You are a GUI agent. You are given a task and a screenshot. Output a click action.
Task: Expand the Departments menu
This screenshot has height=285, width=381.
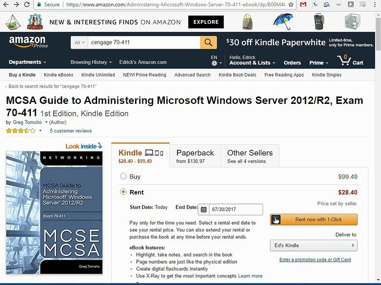(27, 62)
